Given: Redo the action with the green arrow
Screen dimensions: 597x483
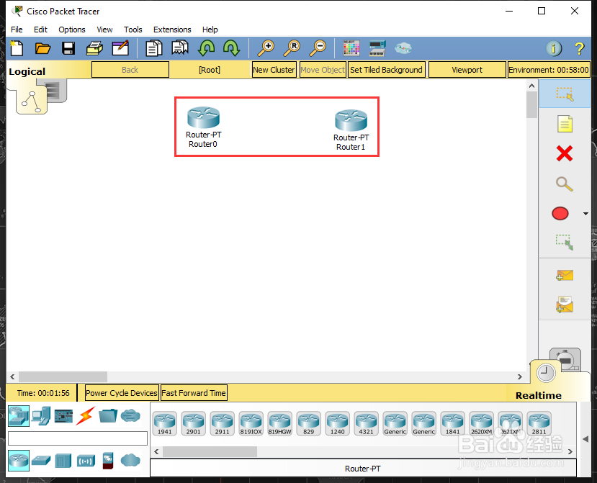Looking at the screenshot, I should tap(231, 48).
